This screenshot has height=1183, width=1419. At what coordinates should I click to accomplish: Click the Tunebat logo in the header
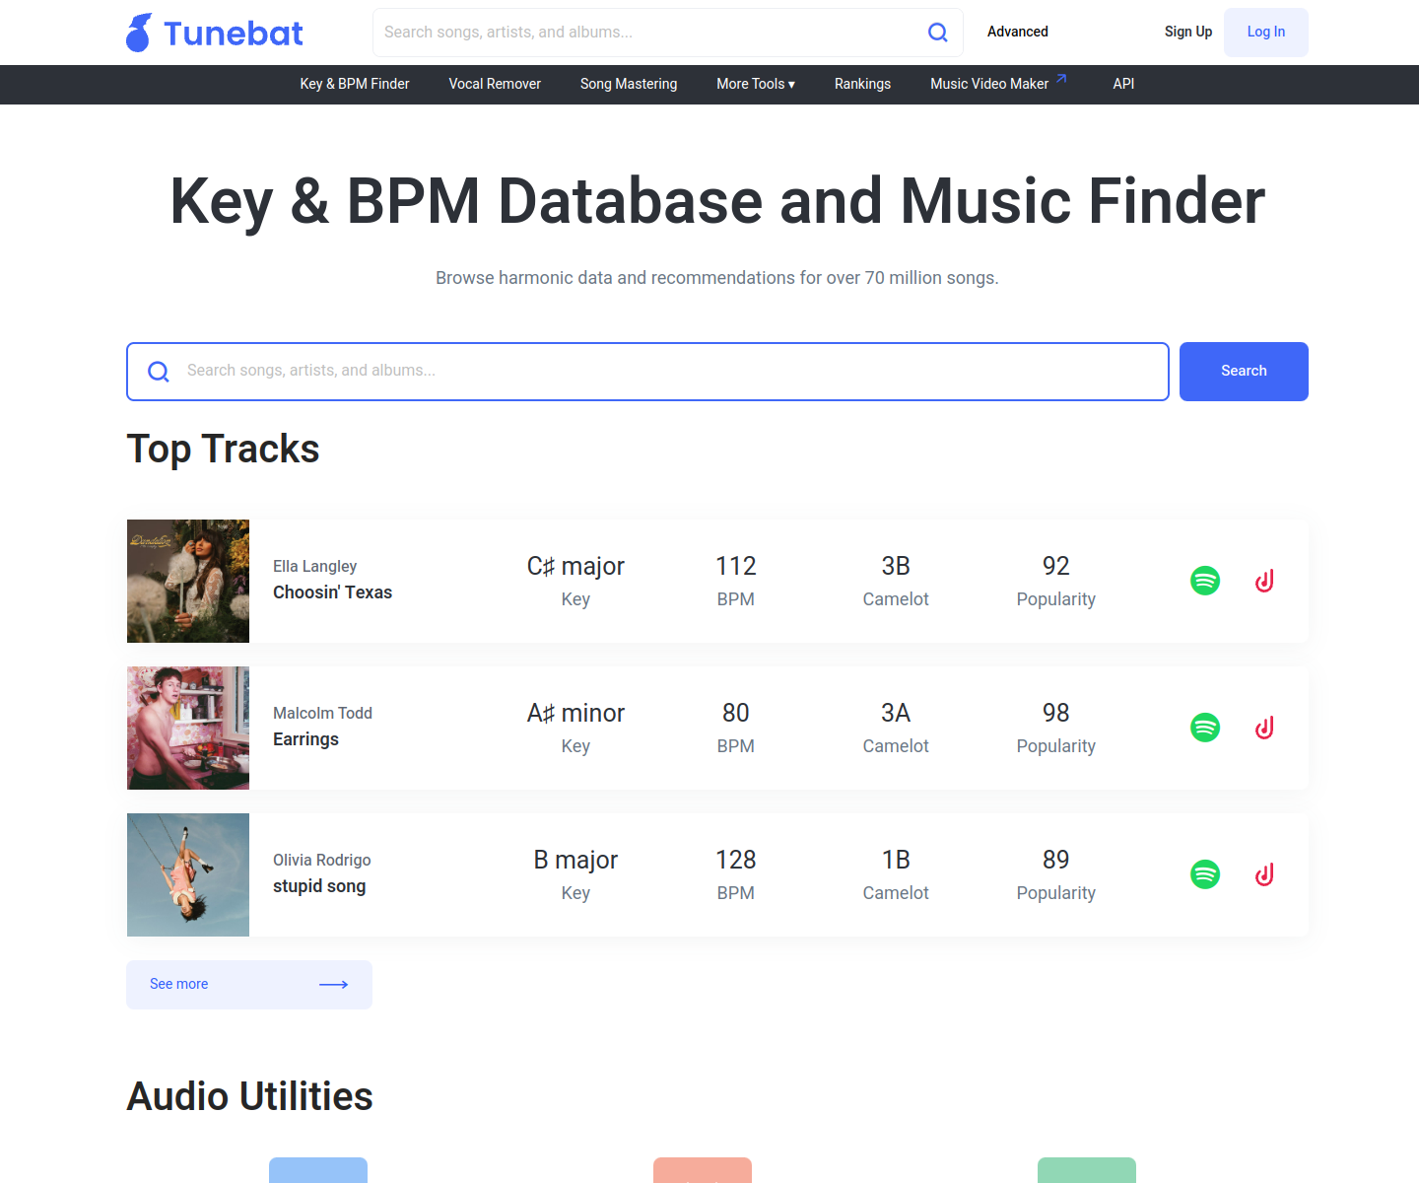pos(215,33)
